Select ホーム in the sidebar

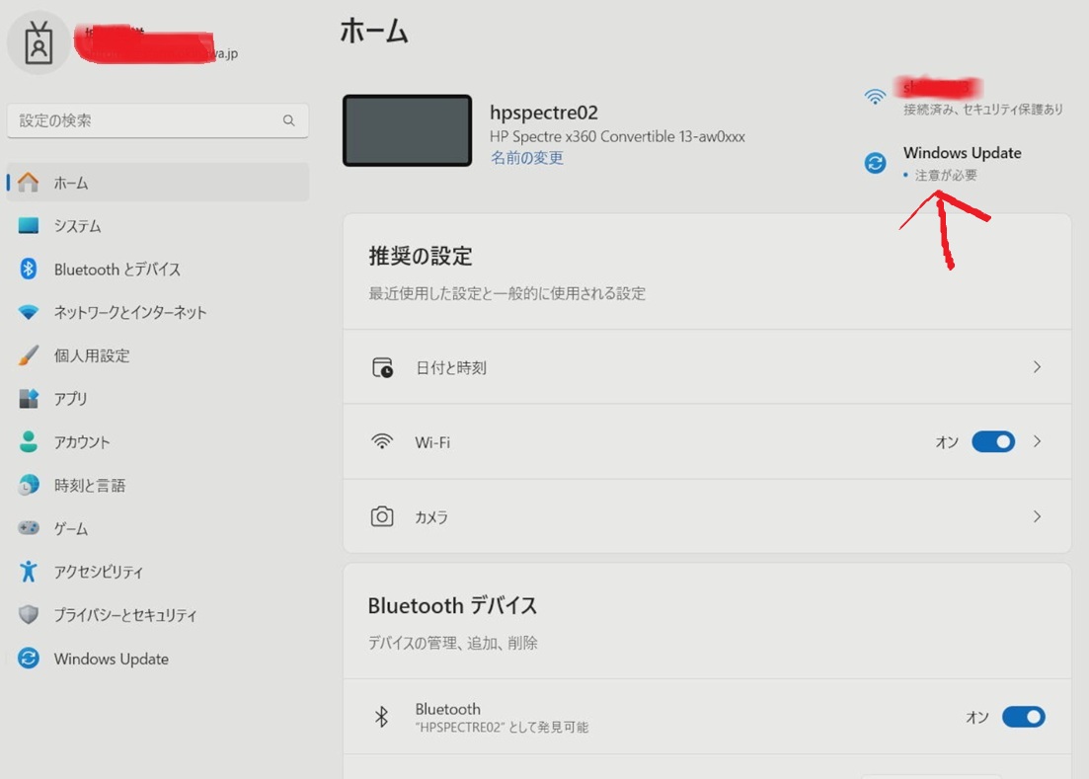(x=158, y=183)
